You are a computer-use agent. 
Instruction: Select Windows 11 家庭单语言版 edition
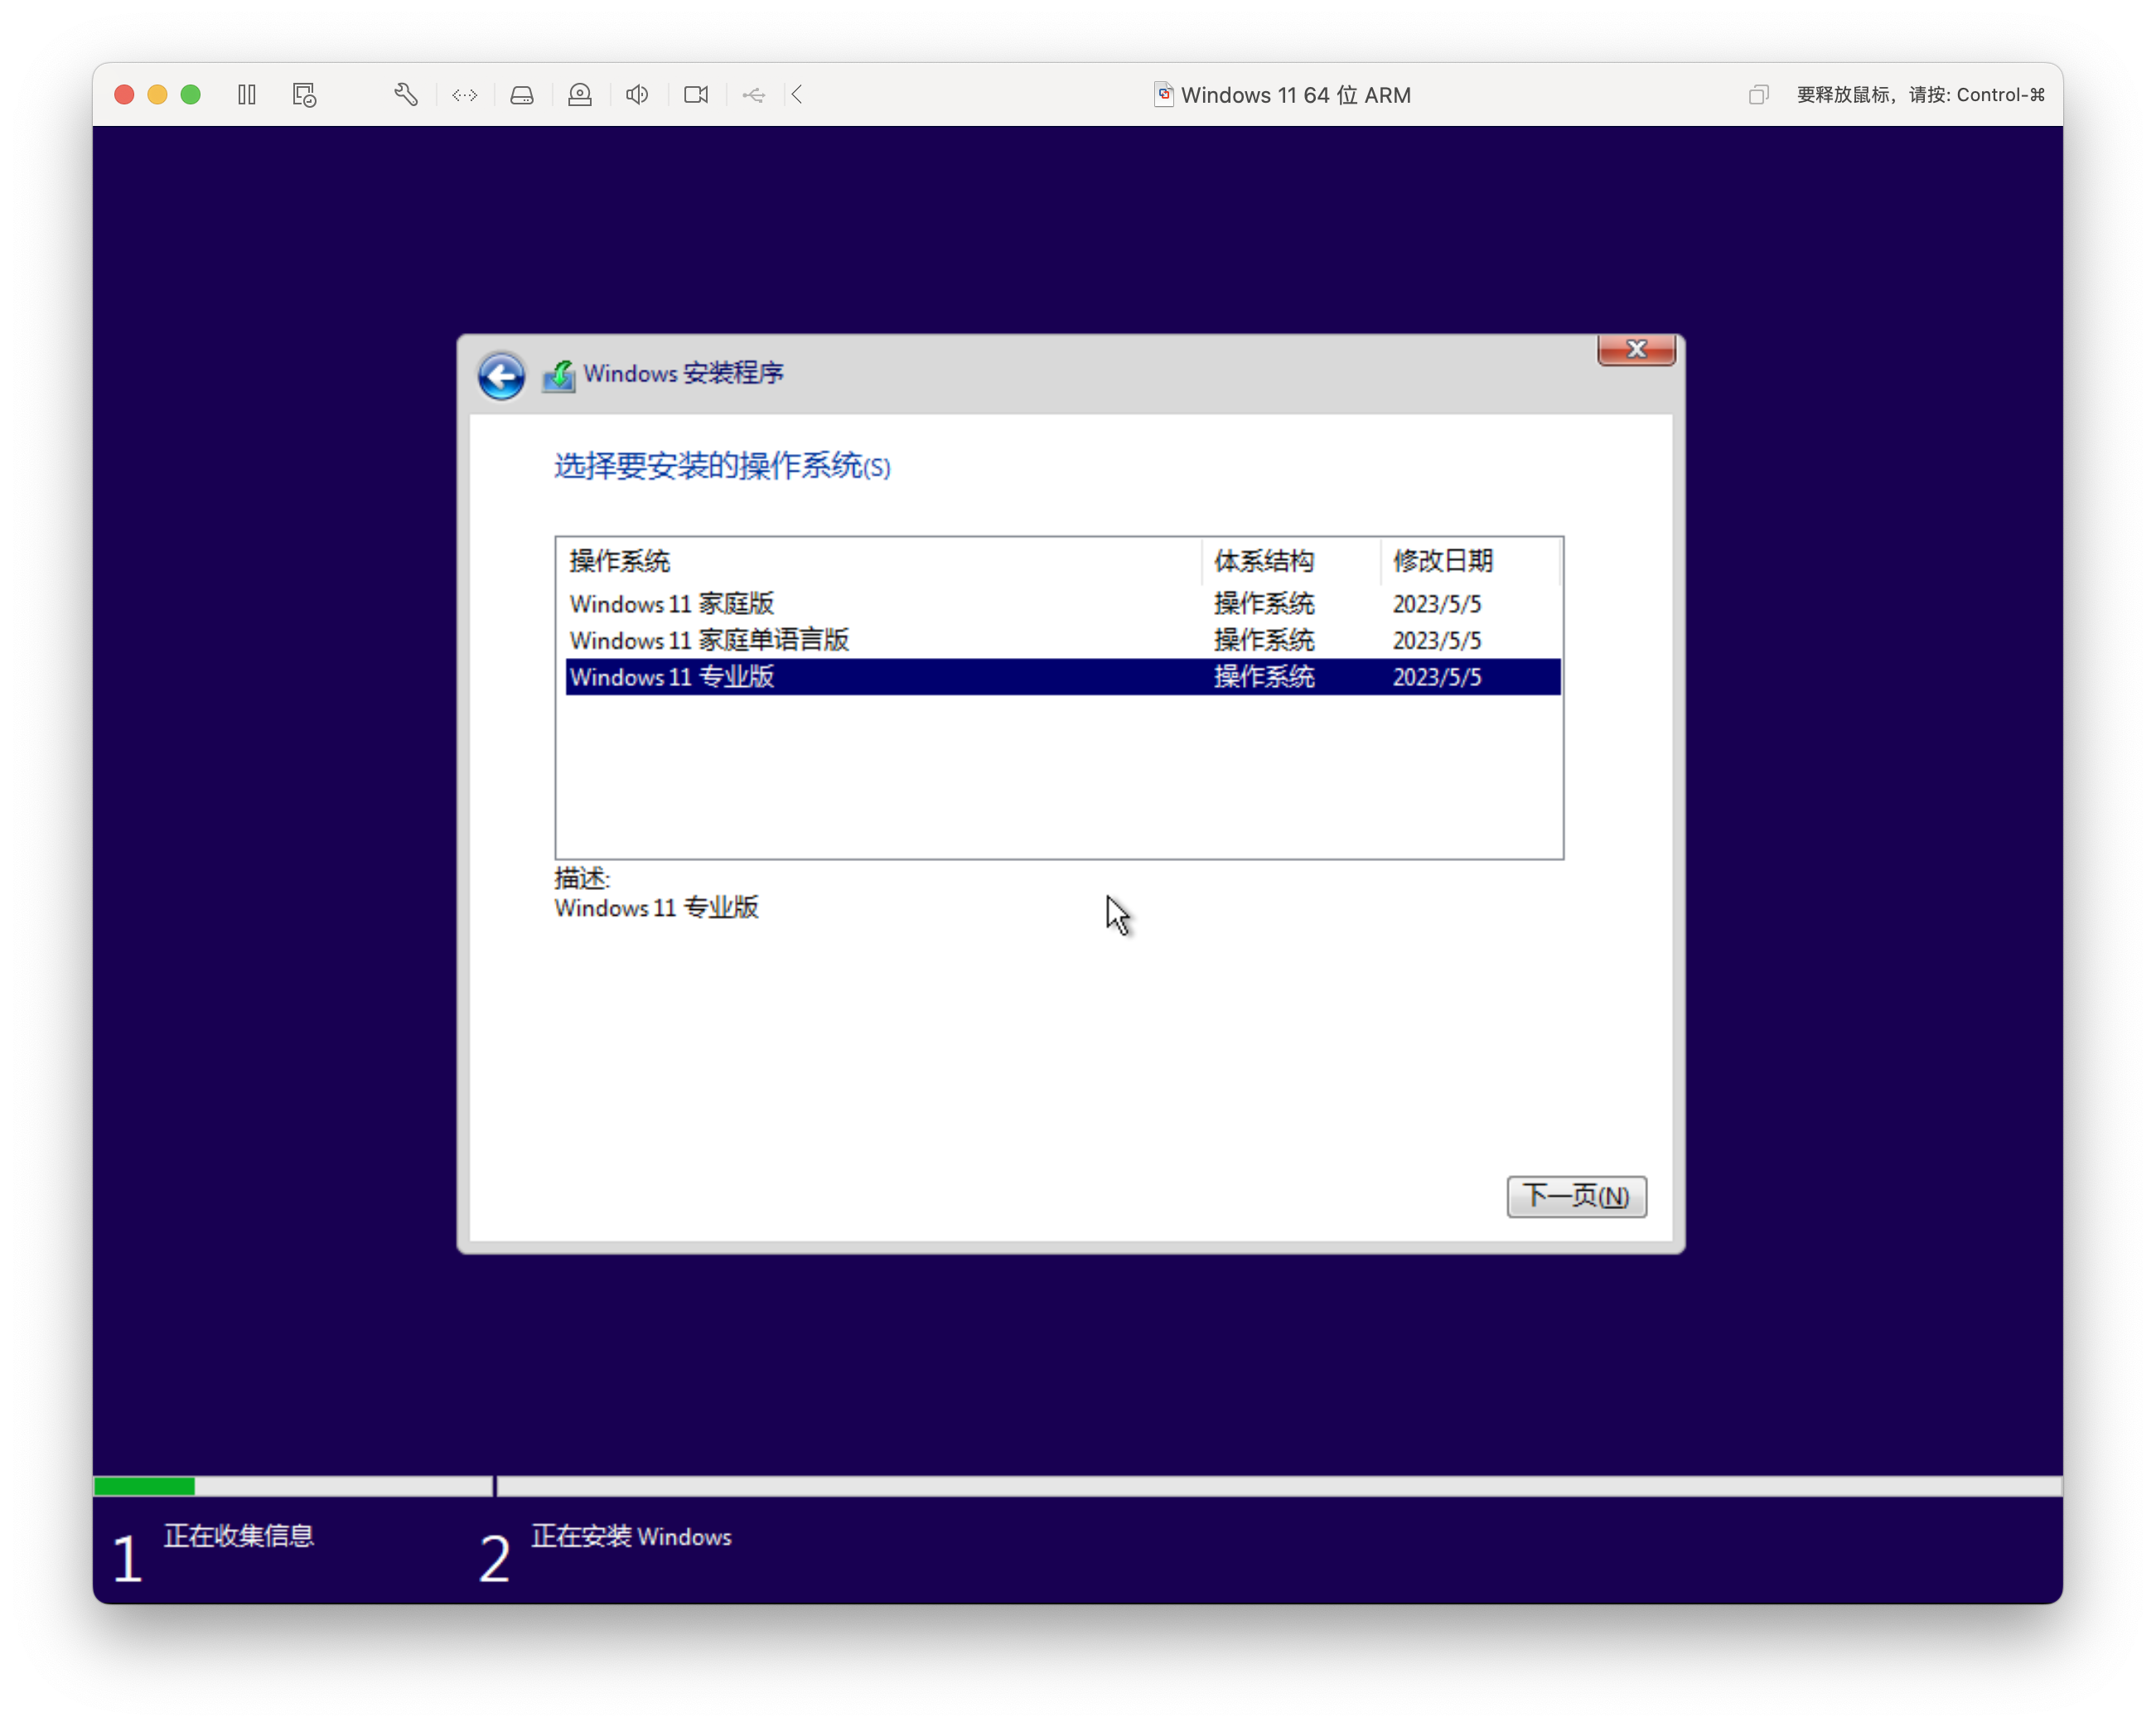[x=709, y=640]
